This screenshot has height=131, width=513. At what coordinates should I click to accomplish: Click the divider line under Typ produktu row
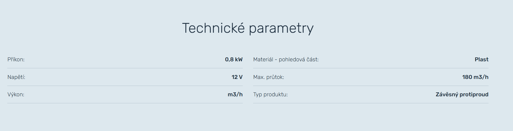tap(371, 103)
